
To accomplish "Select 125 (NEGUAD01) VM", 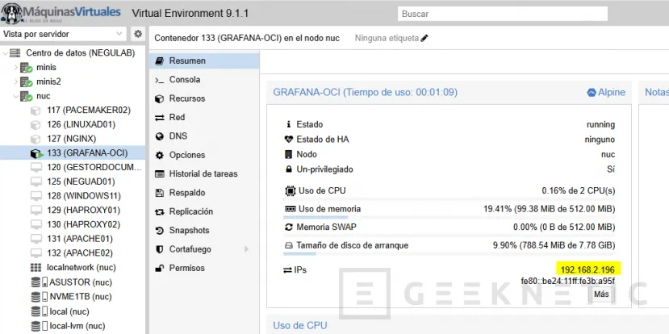I will click(x=81, y=182).
